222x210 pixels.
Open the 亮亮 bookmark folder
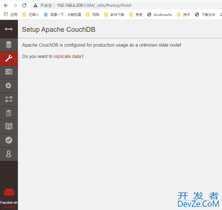point(136,14)
